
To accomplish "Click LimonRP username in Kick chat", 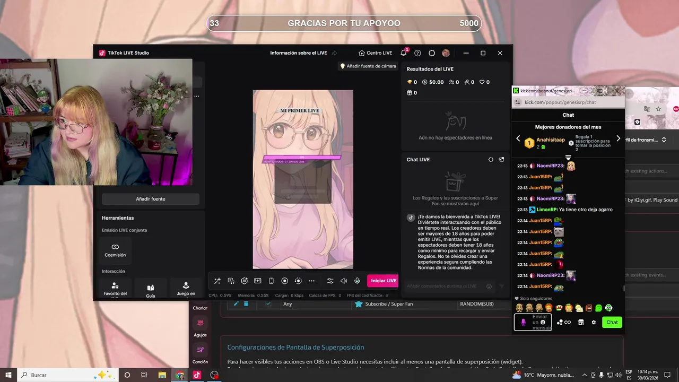I will 546,210.
